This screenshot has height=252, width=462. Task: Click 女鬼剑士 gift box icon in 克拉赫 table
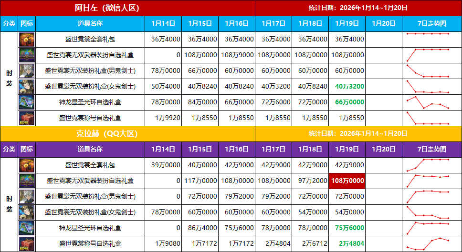[27, 212]
